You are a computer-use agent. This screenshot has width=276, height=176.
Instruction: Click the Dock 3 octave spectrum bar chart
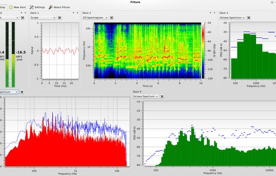[253, 50]
